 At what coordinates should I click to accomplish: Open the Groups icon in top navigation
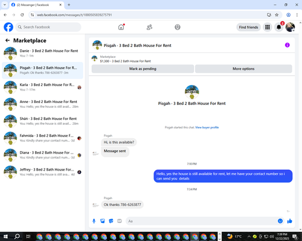click(x=178, y=27)
